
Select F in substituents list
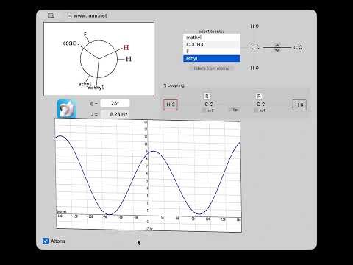pos(212,51)
